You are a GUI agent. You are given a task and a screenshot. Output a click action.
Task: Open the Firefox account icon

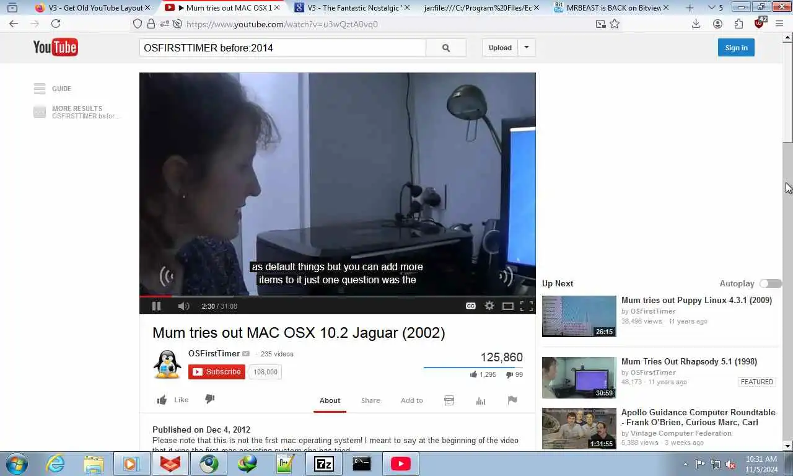tap(717, 24)
